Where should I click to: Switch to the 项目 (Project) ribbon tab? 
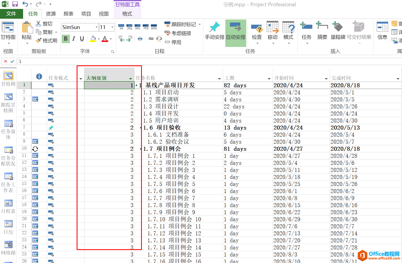tap(86, 14)
